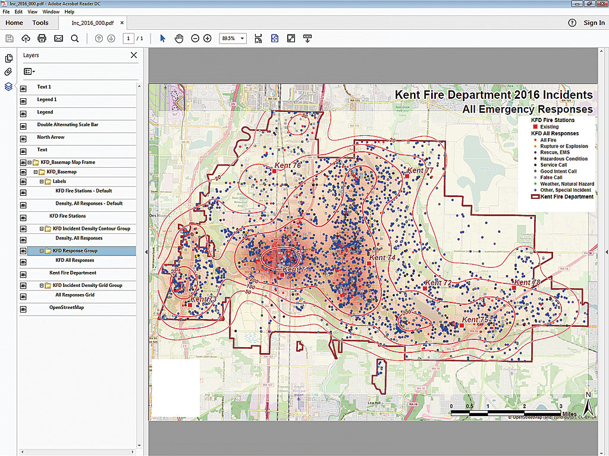Switch to the Tools tab

tap(40, 23)
